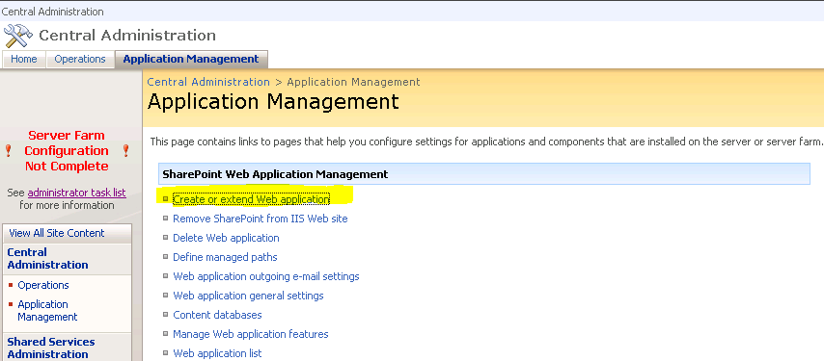Switch to the Operations tab
This screenshot has height=361, width=824.
(80, 60)
